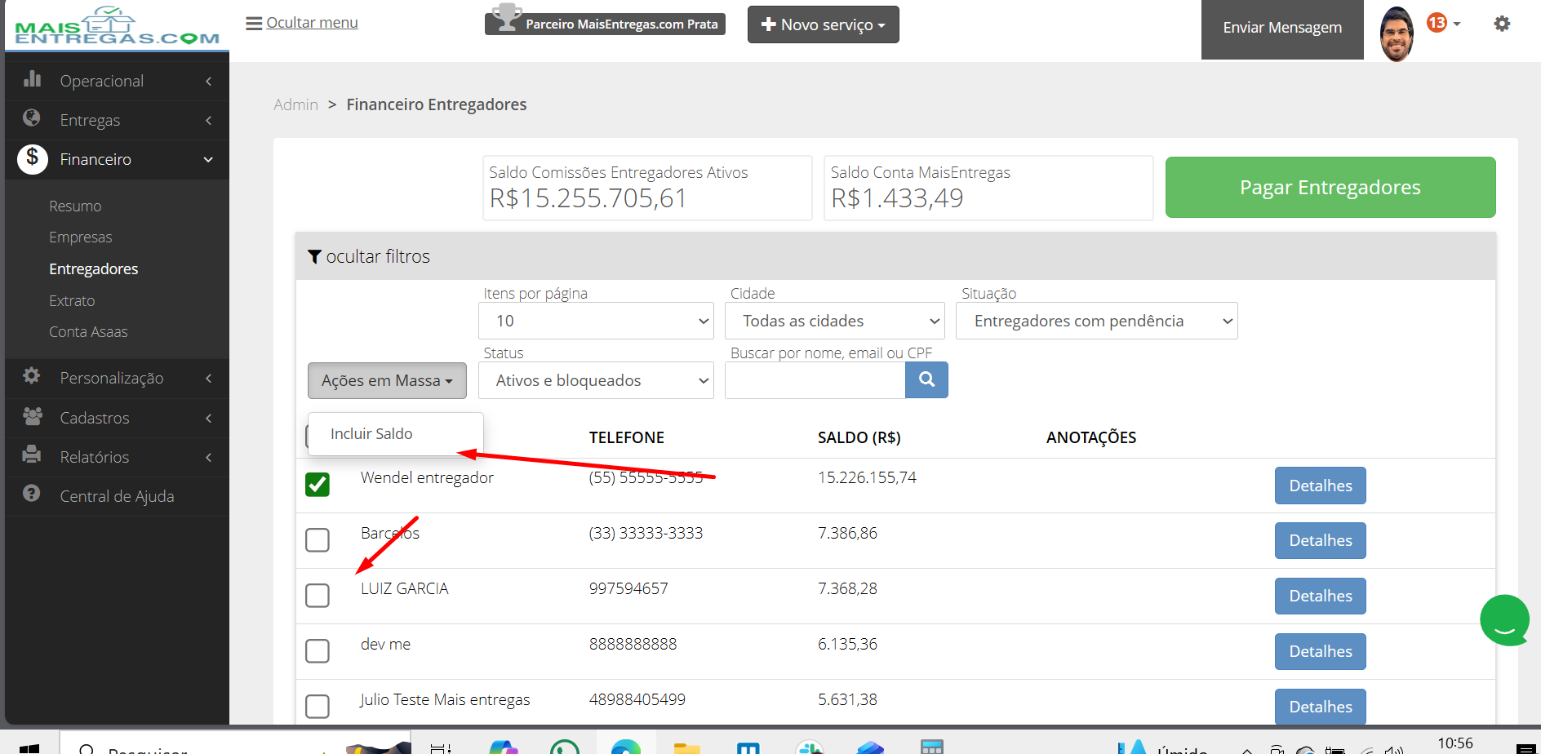
Task: Open the Cidade dropdown
Action: tap(834, 321)
